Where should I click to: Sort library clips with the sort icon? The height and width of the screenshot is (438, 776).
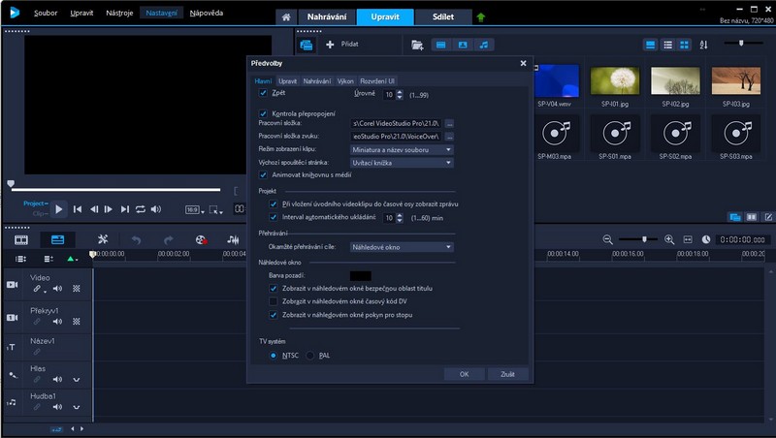pos(704,45)
